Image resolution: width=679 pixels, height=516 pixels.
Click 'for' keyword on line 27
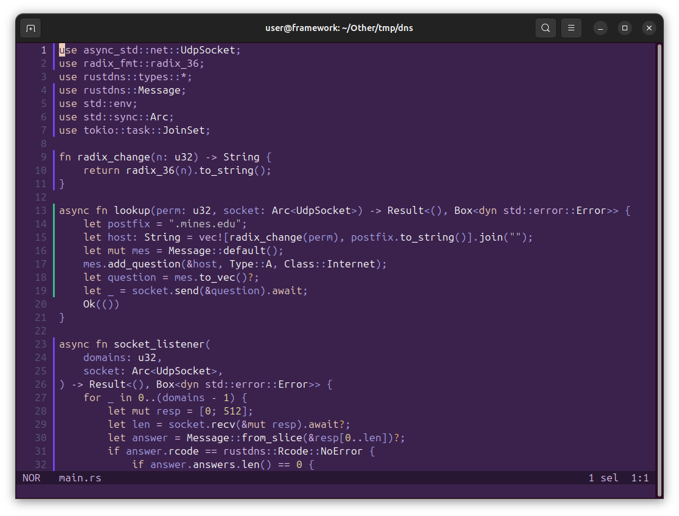pyautogui.click(x=92, y=398)
